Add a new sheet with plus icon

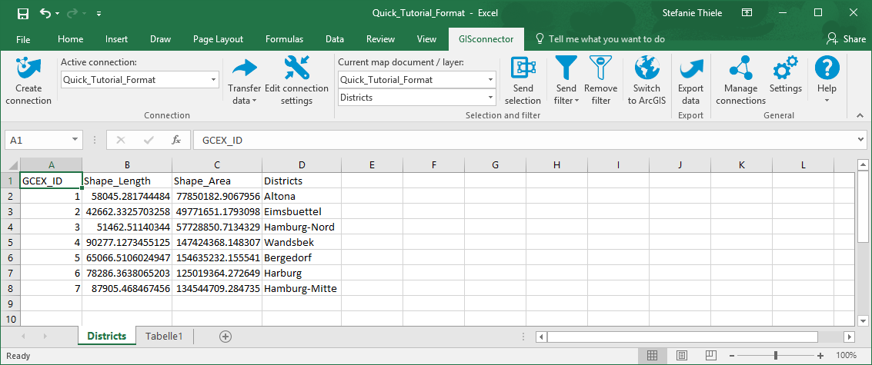[226, 336]
